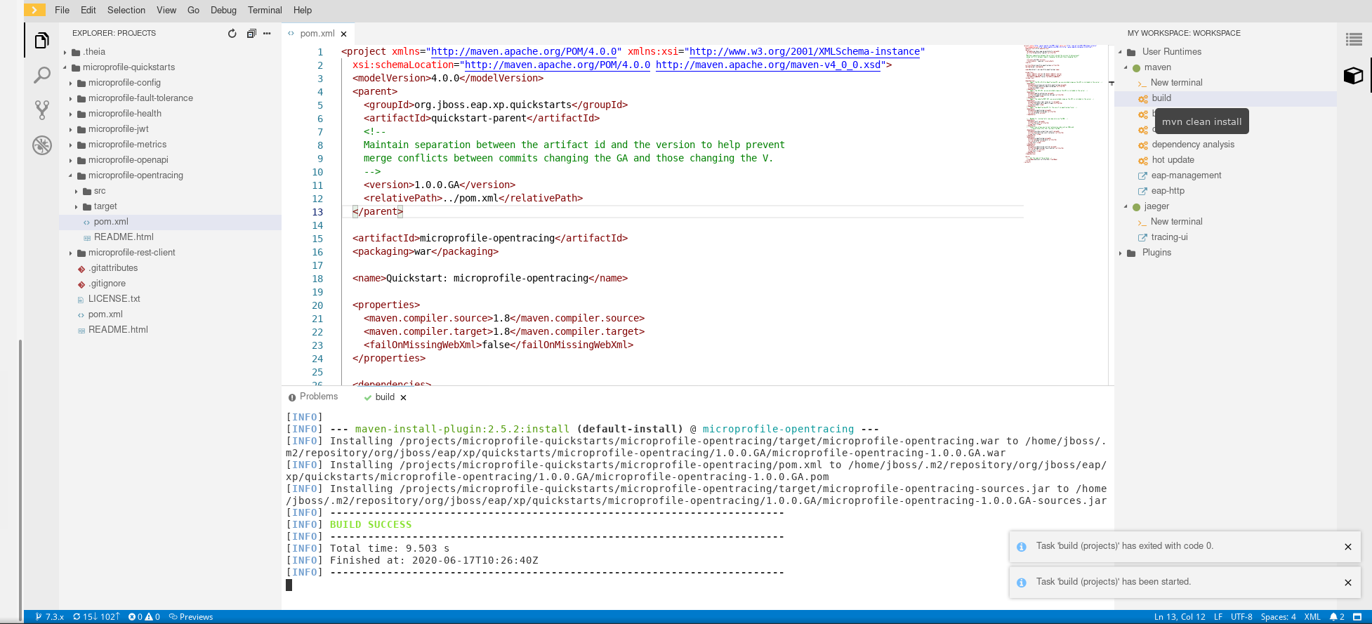The image size is (1372, 624).
Task: Open README.html under microprofile-opentracing
Action: [x=124, y=237]
